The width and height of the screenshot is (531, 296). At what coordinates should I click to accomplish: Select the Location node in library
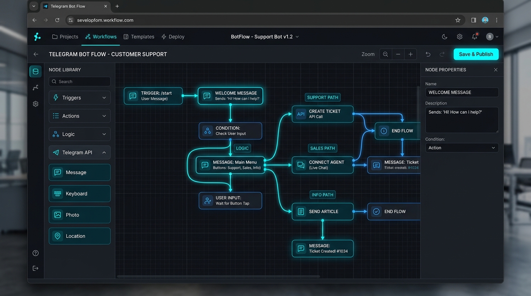pos(79,236)
